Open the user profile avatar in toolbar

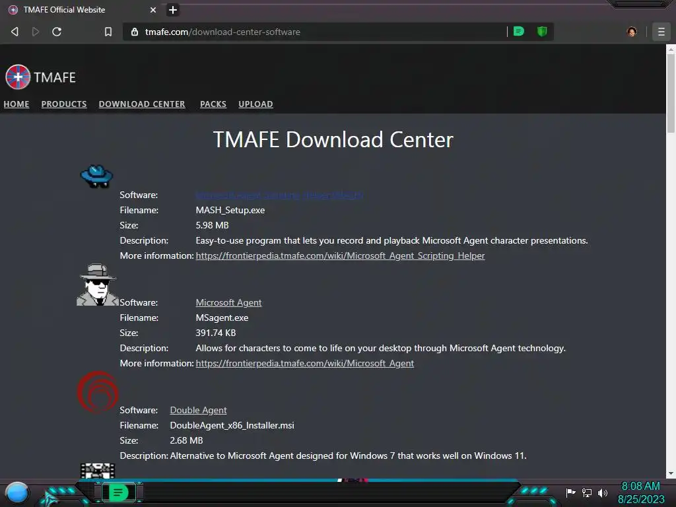click(632, 32)
